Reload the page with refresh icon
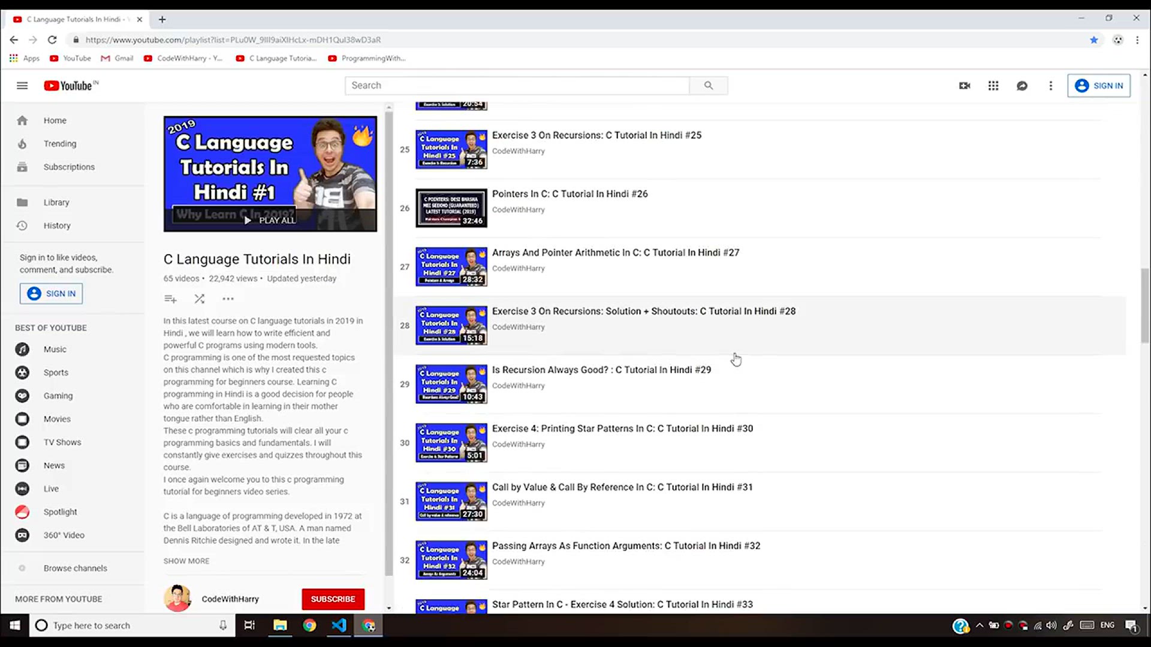Image resolution: width=1151 pixels, height=647 pixels. tap(52, 40)
